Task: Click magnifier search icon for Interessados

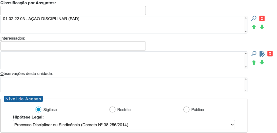Action: click(x=254, y=54)
